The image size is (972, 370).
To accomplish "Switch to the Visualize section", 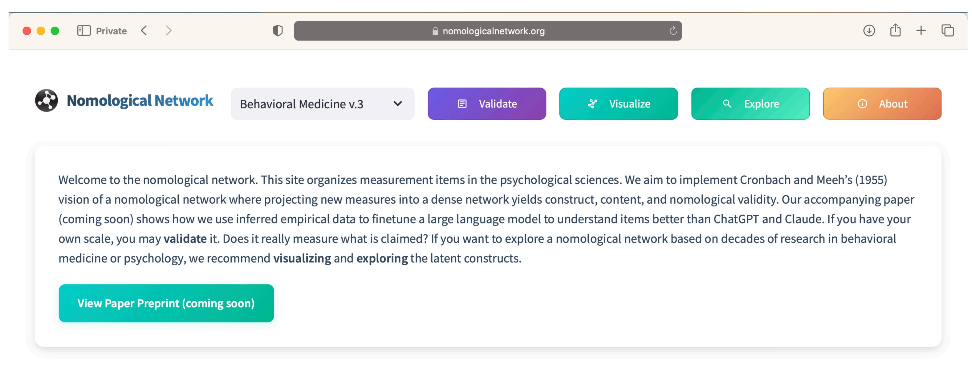I will tap(618, 104).
